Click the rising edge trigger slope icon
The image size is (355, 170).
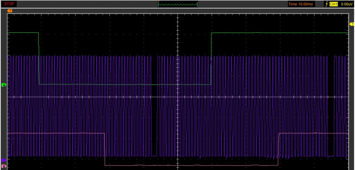[327, 4]
